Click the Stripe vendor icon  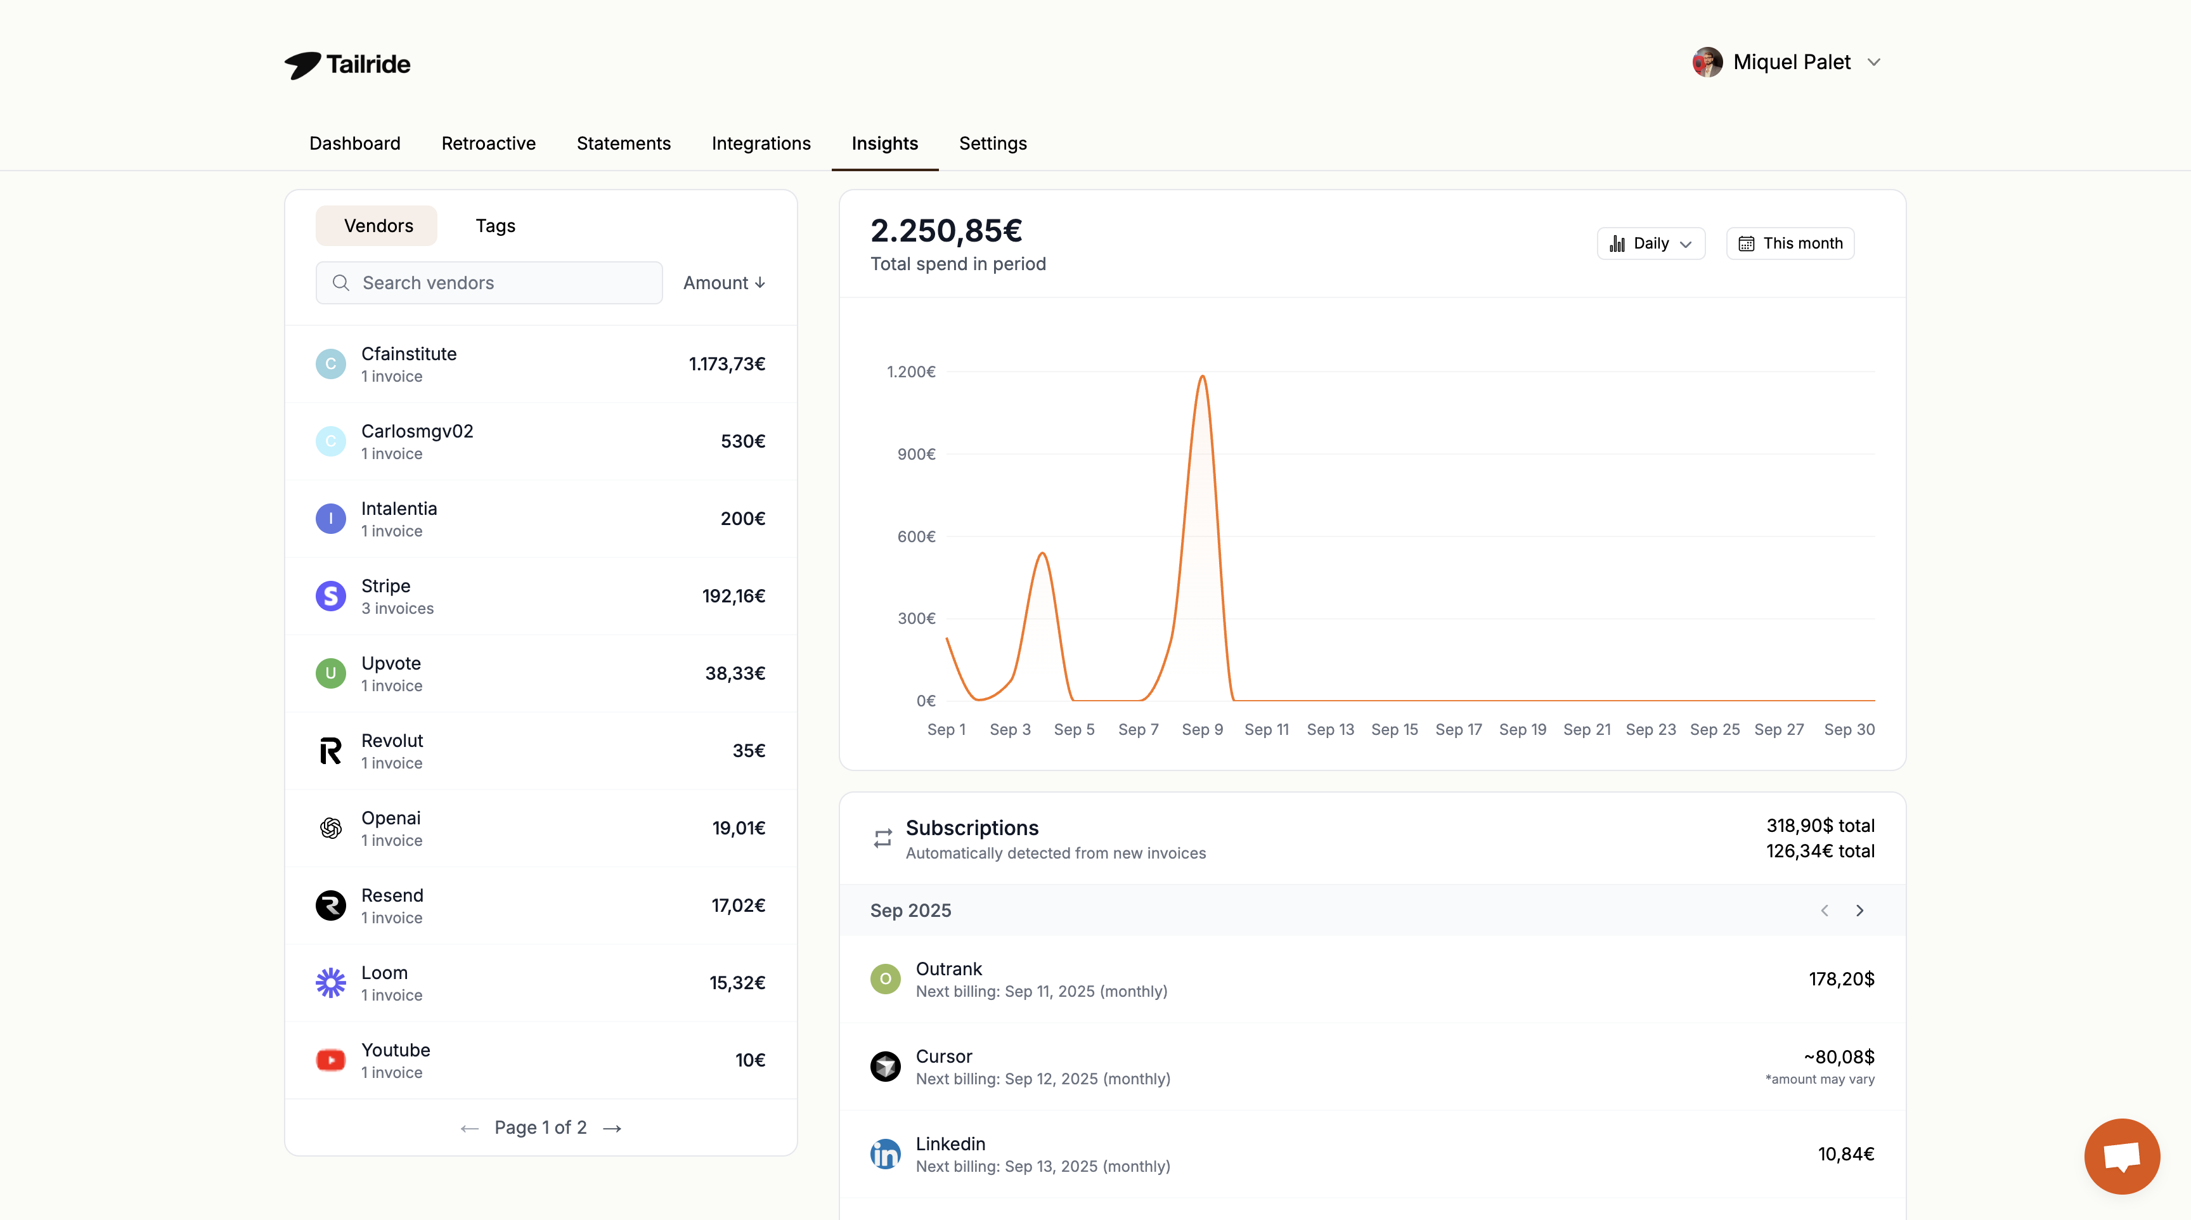pyautogui.click(x=331, y=595)
